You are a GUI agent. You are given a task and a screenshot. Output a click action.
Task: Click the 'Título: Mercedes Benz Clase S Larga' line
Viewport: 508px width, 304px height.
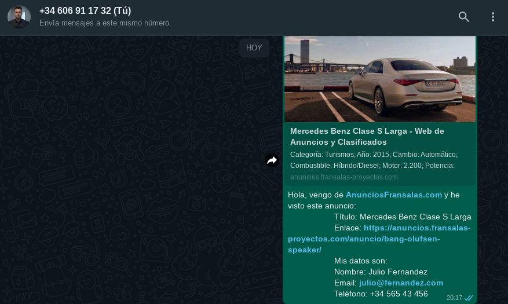(x=403, y=217)
